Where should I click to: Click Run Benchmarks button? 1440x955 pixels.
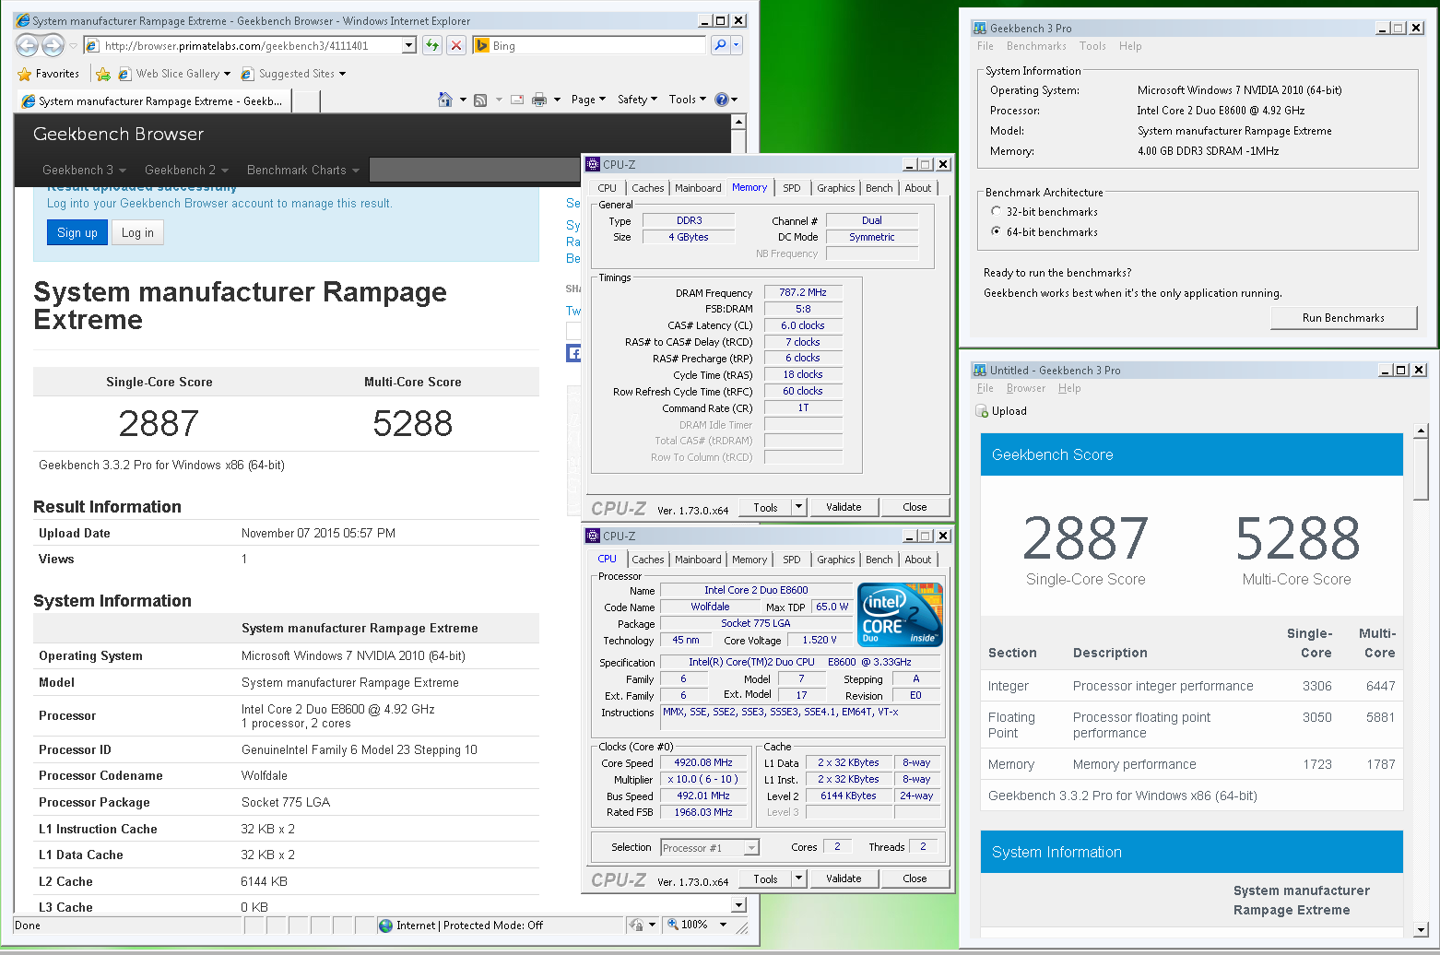tap(1343, 318)
